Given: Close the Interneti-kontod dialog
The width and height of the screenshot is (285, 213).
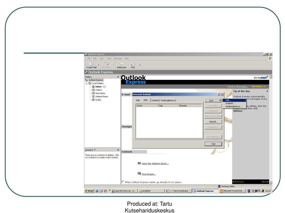Looking at the screenshot, I should pos(222,94).
